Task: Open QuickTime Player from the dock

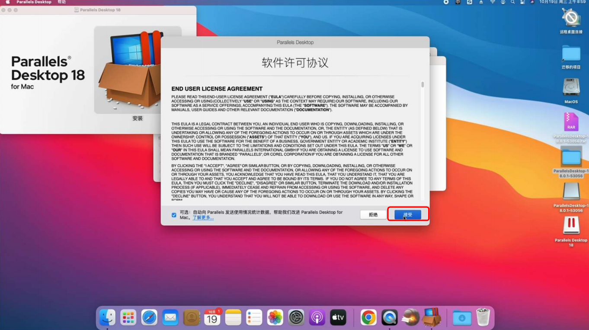Action: (x=390, y=317)
